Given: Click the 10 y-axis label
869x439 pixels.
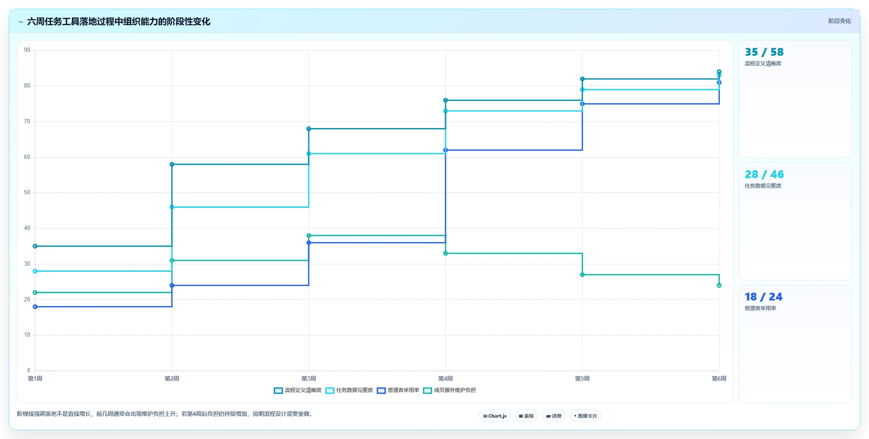Looking at the screenshot, I should [27, 335].
